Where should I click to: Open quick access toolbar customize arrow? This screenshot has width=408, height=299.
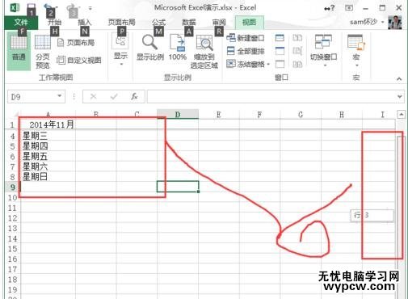(x=90, y=8)
